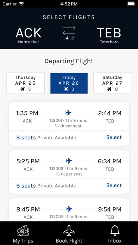
Task: Select the Friday Apr 26 date tab
Action: tap(69, 83)
